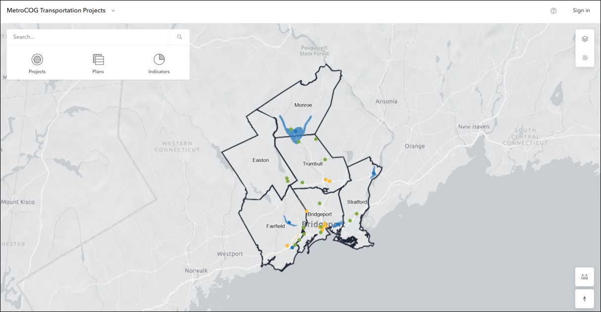Select the Stratford town label

357,202
